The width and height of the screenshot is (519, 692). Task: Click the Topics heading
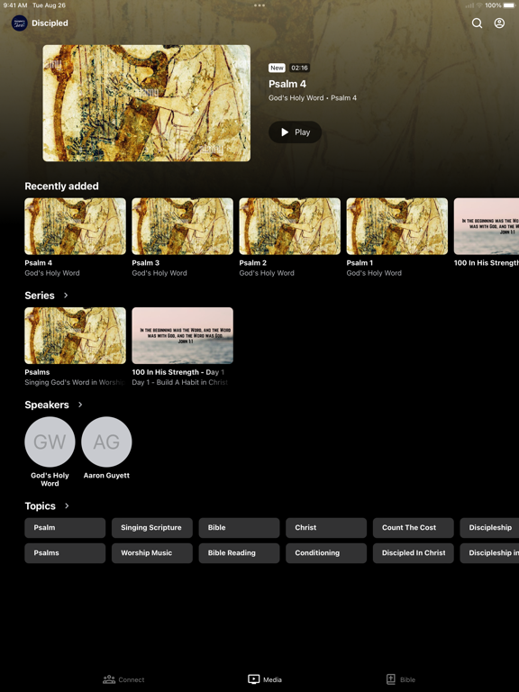(41, 505)
